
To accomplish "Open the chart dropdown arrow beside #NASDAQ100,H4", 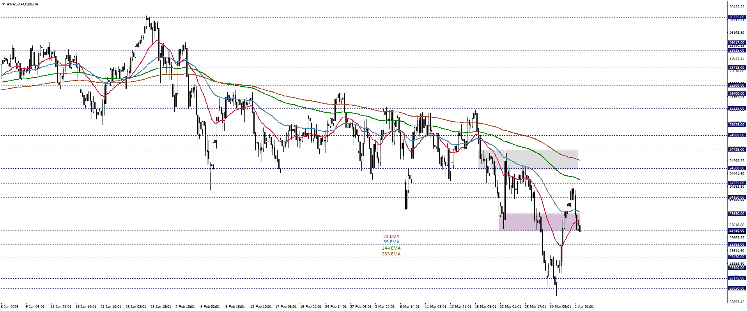I will 4,4.
